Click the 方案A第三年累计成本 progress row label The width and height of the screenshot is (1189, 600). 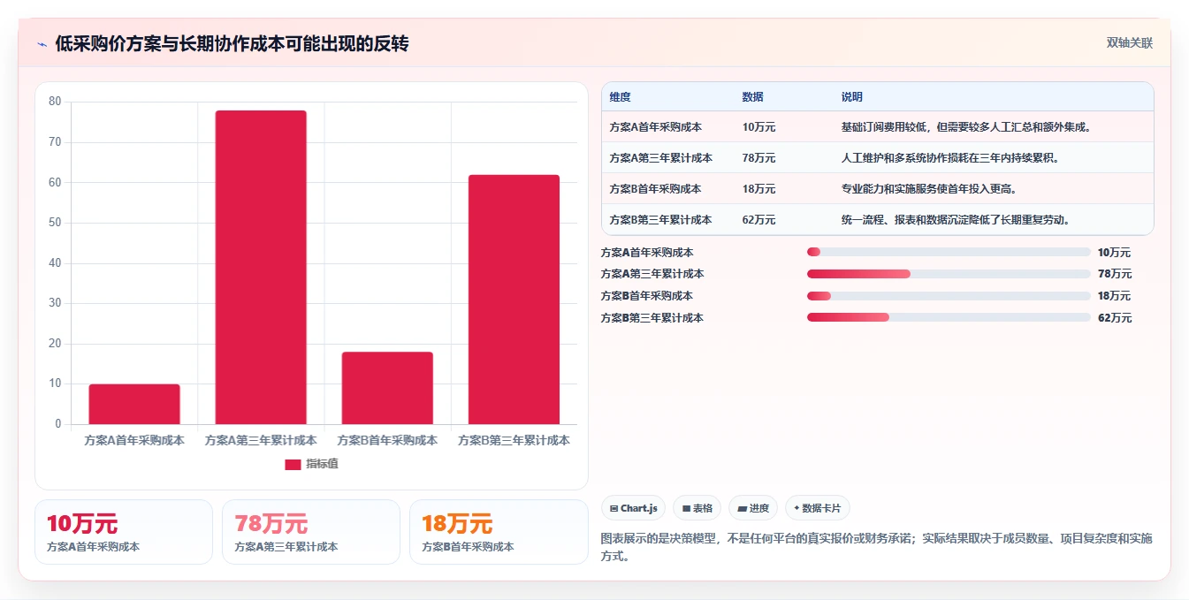[652, 274]
